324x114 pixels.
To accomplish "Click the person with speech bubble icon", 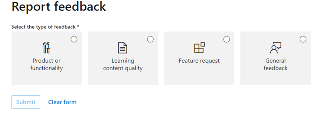I will click(x=276, y=48).
